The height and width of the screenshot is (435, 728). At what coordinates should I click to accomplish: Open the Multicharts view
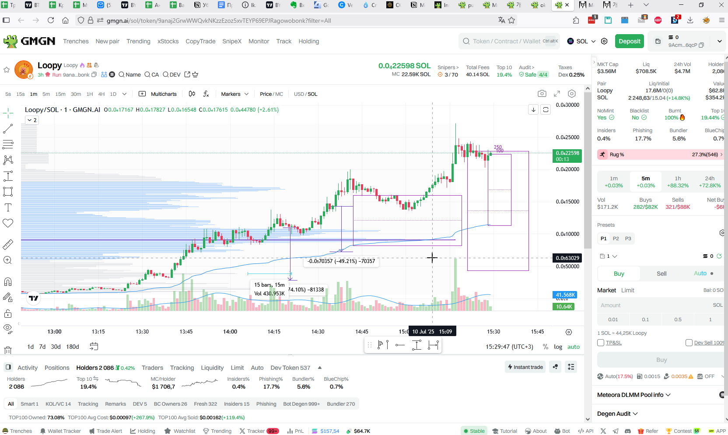pyautogui.click(x=158, y=94)
